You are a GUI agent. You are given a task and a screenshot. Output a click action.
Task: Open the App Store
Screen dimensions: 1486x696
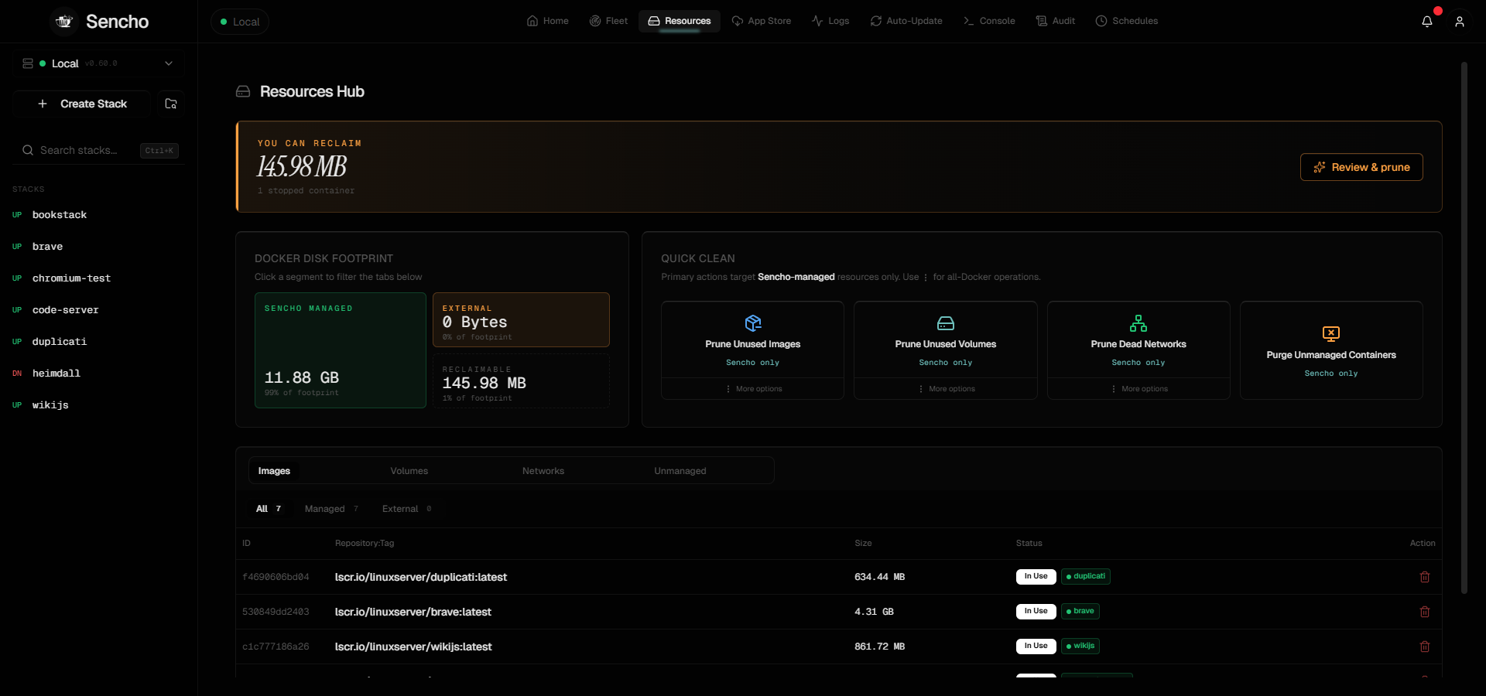coord(762,21)
